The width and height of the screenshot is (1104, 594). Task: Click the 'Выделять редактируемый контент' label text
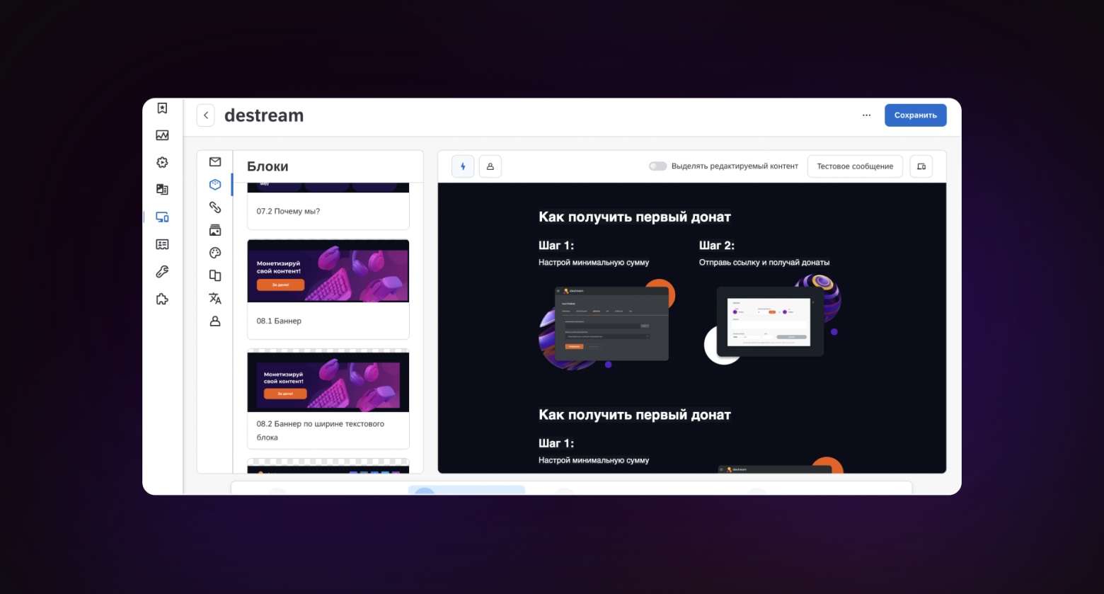coord(735,166)
